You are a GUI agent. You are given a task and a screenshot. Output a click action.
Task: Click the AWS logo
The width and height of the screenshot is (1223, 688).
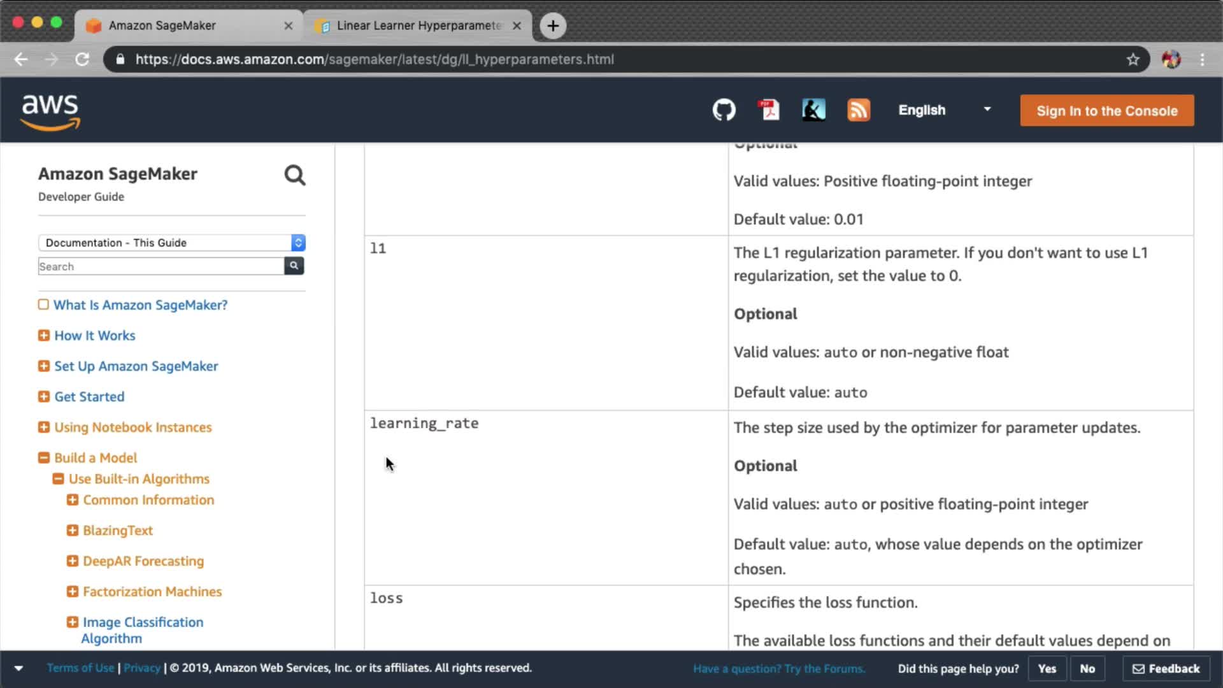coord(50,111)
